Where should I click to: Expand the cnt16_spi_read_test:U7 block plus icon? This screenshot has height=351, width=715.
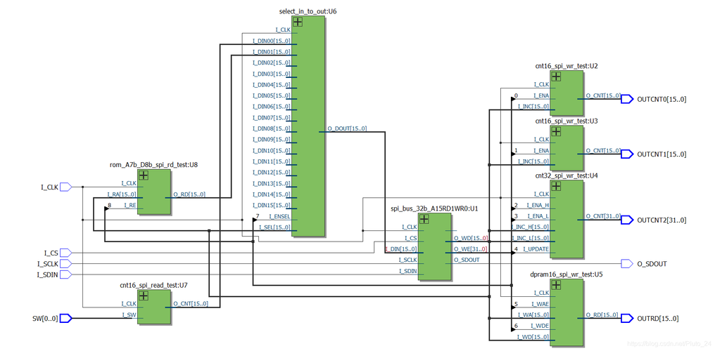(144, 296)
